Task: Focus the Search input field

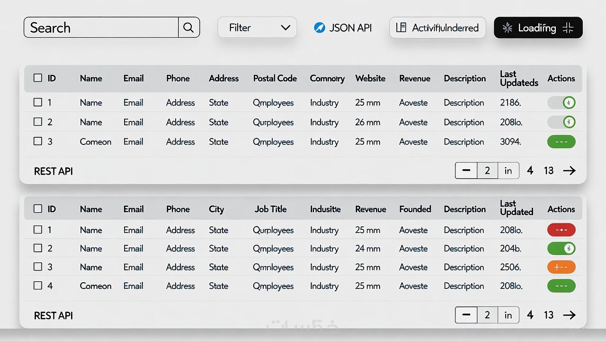Action: click(x=101, y=27)
